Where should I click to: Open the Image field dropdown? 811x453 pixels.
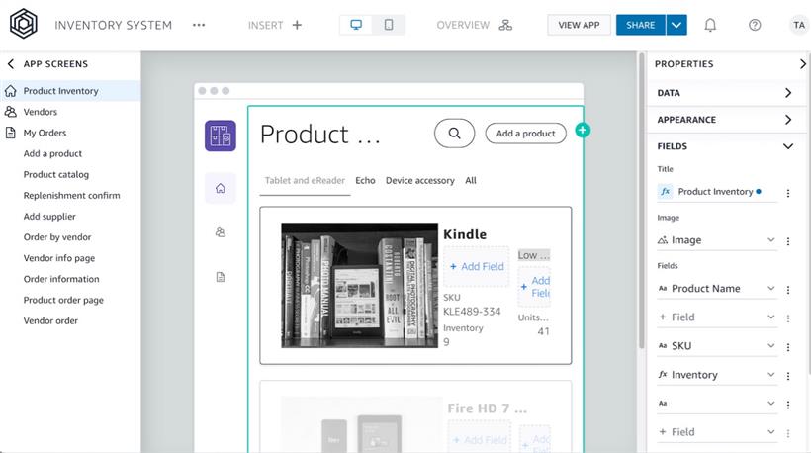(717, 240)
